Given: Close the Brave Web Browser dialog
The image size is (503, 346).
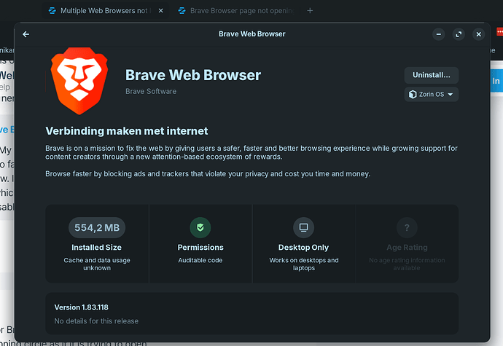Looking at the screenshot, I should [479, 34].
